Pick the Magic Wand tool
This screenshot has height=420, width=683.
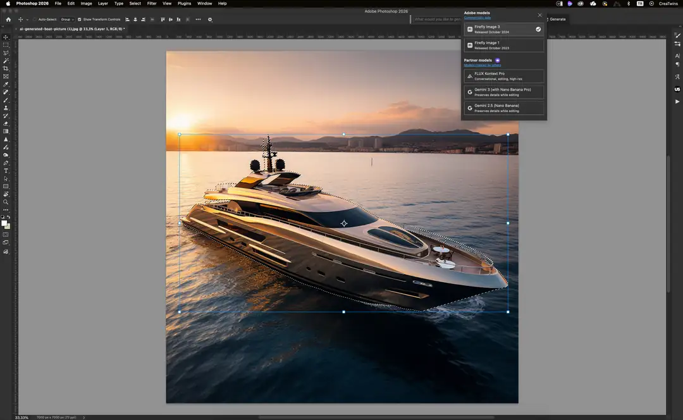(x=6, y=61)
